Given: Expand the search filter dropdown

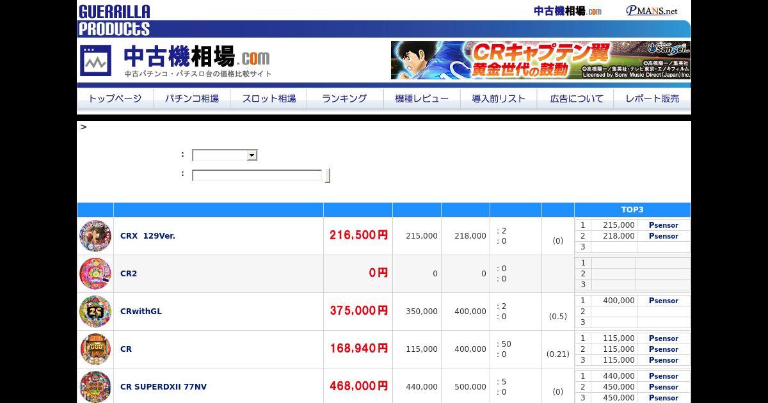Looking at the screenshot, I should (225, 155).
